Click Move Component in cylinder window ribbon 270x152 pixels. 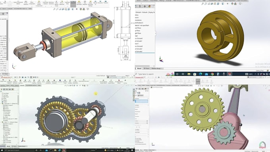coord(32,3)
